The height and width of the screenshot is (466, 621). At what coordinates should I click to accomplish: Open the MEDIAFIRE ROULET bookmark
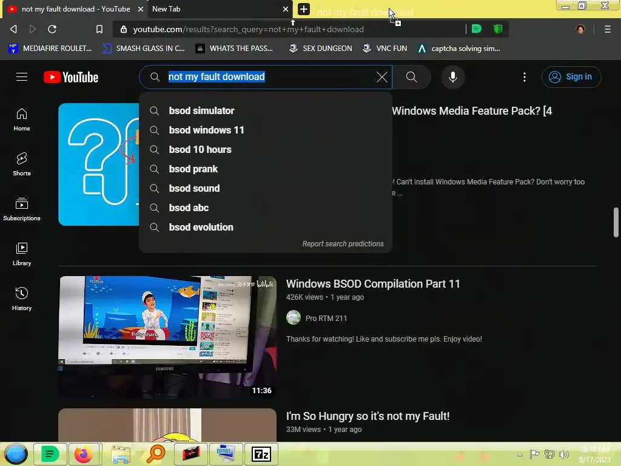tap(50, 49)
